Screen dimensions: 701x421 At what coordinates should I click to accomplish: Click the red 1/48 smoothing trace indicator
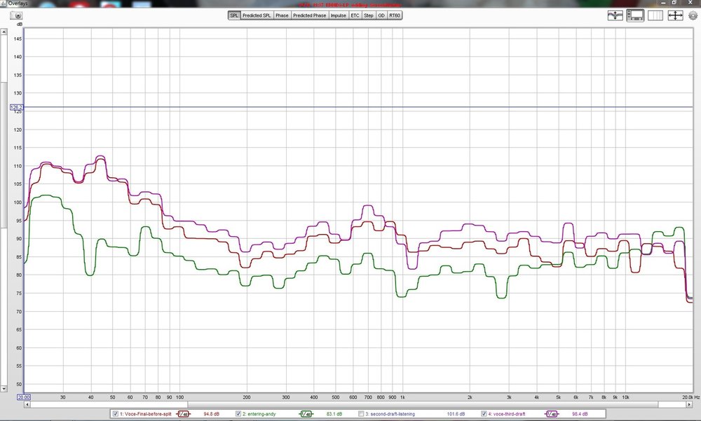(183, 414)
